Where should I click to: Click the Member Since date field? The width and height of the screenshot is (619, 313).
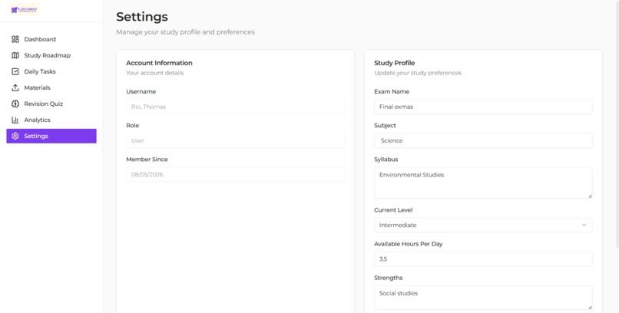coord(235,174)
